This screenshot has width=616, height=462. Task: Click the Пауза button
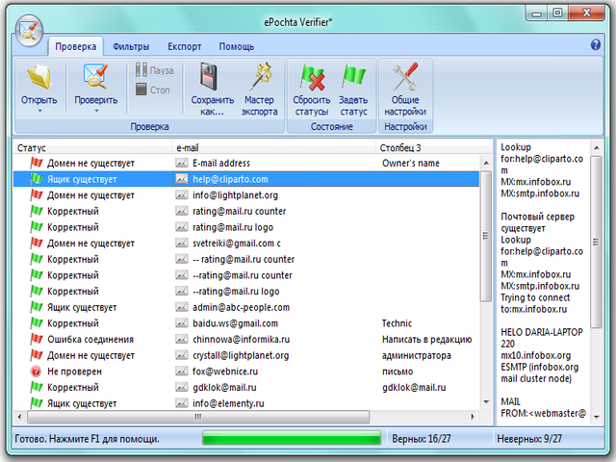[155, 70]
